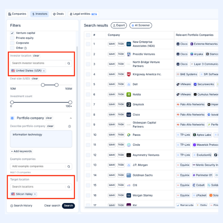
Task: Open the Deals tab
Action: [x=59, y=14]
